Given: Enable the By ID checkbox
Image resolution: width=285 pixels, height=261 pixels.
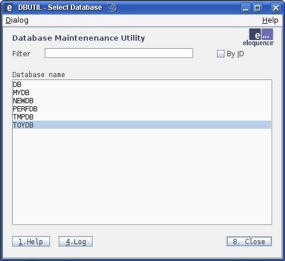Looking at the screenshot, I should pos(220,54).
